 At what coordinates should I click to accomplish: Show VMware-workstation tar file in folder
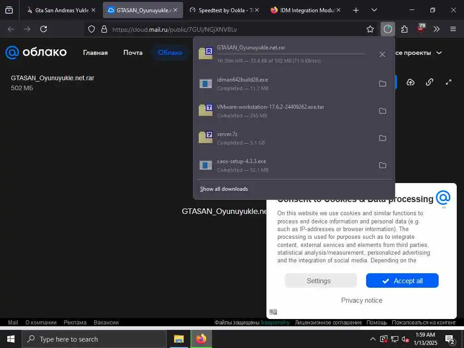(382, 111)
